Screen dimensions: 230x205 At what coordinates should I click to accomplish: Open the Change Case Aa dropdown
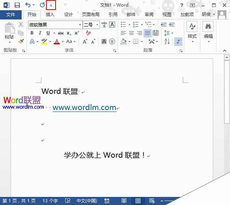[71, 41]
